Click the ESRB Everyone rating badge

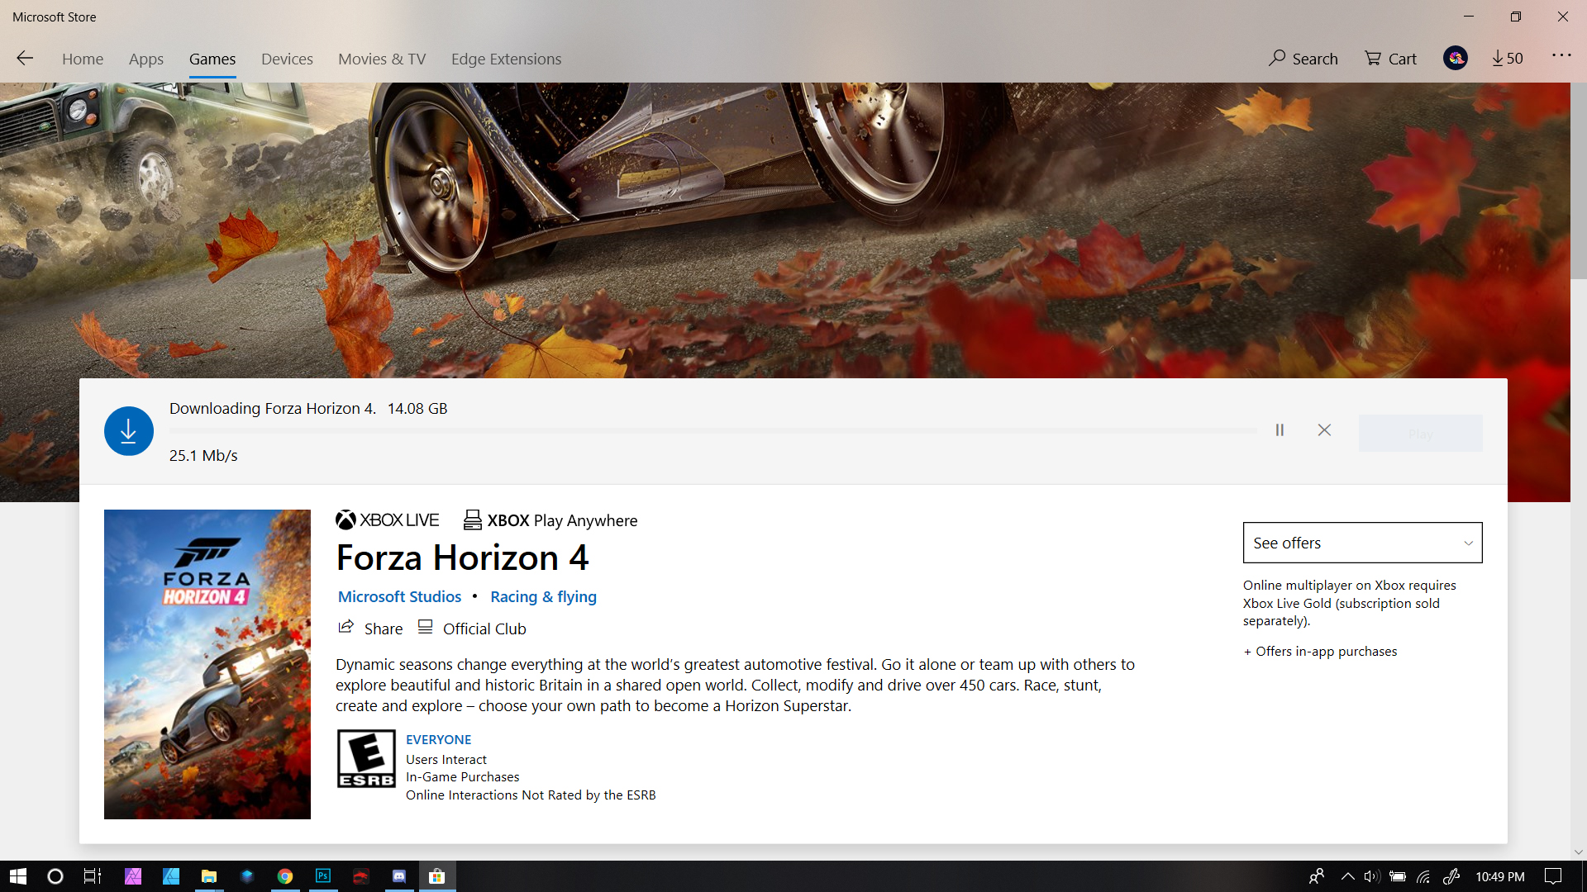(x=366, y=758)
